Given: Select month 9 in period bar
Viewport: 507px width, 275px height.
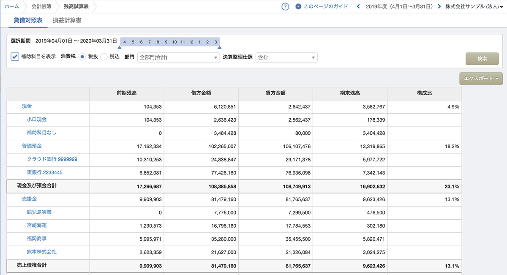Looking at the screenshot, I should [166, 42].
